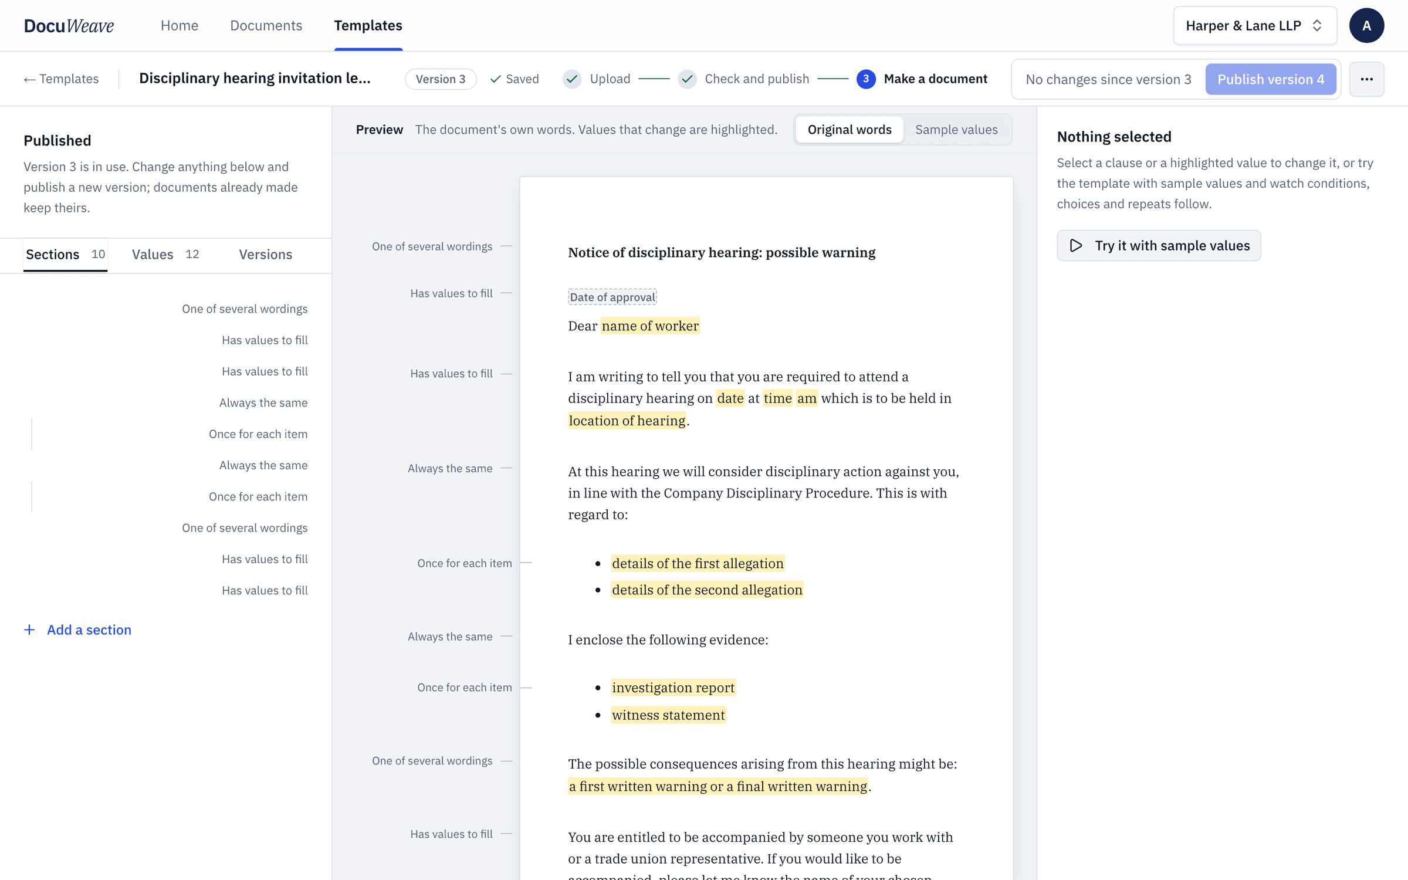The width and height of the screenshot is (1408, 880).
Task: Click the step 3 circle badge
Action: (x=866, y=79)
